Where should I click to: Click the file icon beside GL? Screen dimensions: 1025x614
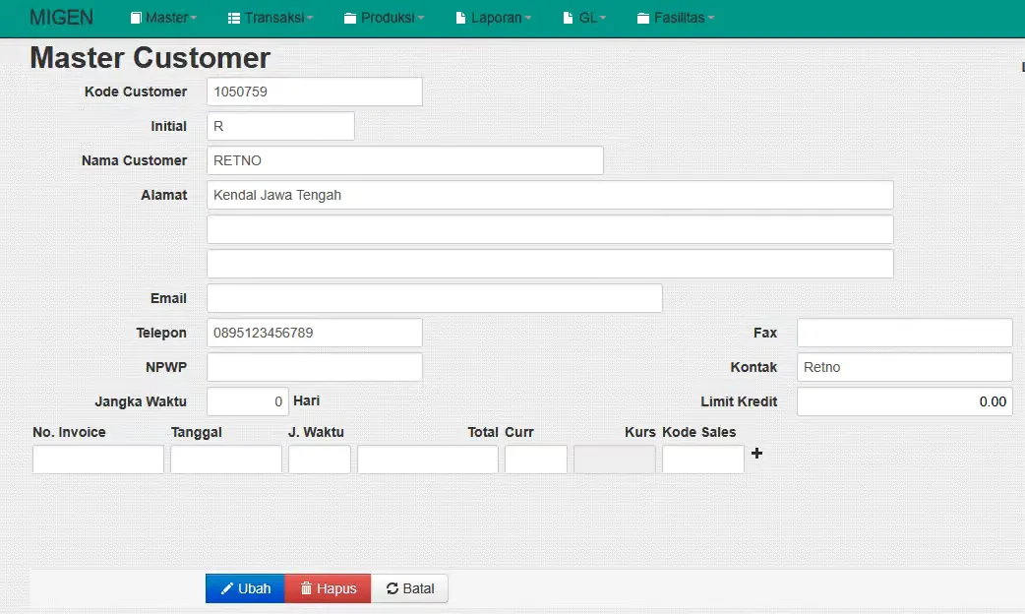click(568, 18)
